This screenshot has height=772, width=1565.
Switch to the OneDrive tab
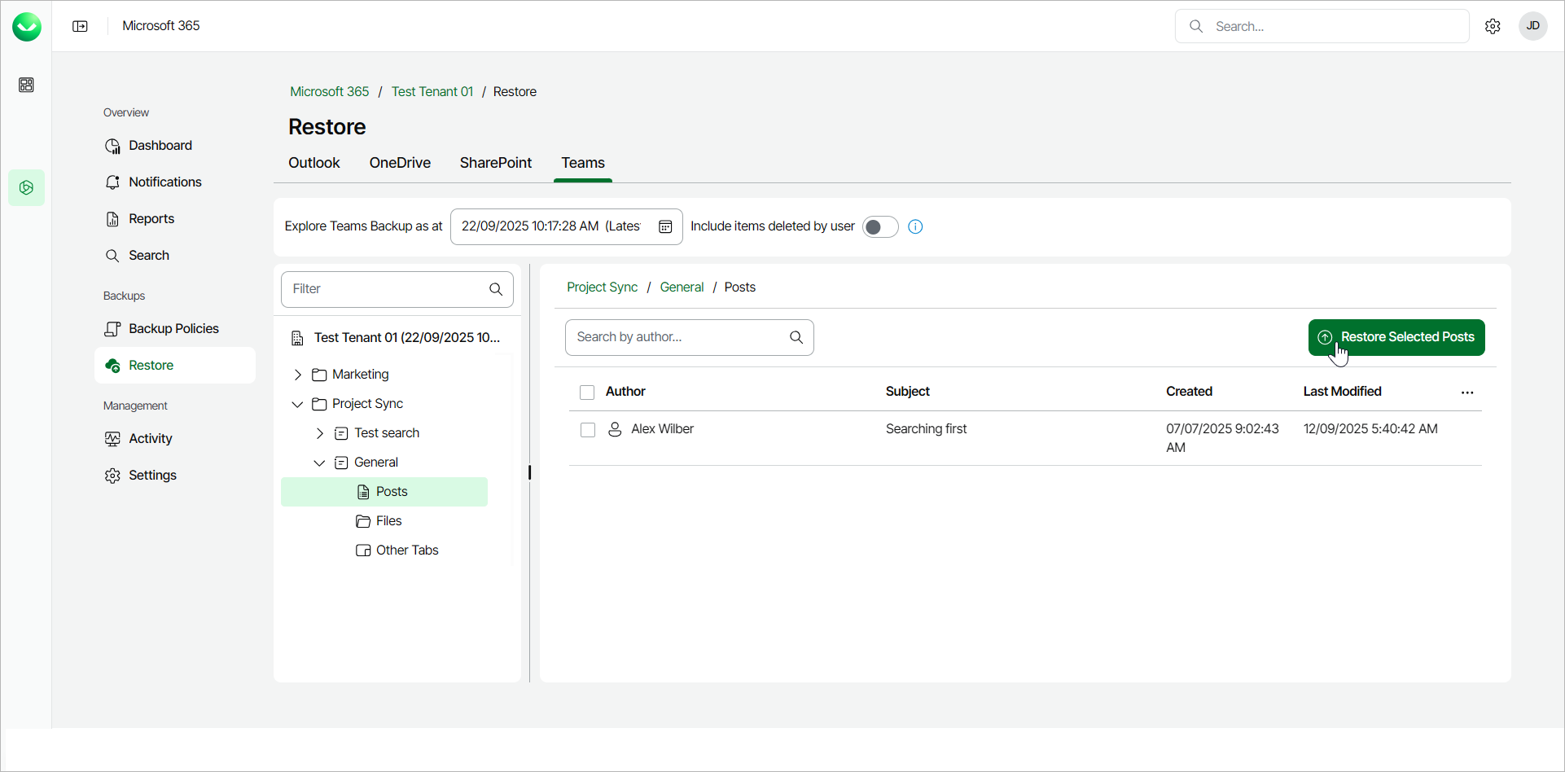400,163
